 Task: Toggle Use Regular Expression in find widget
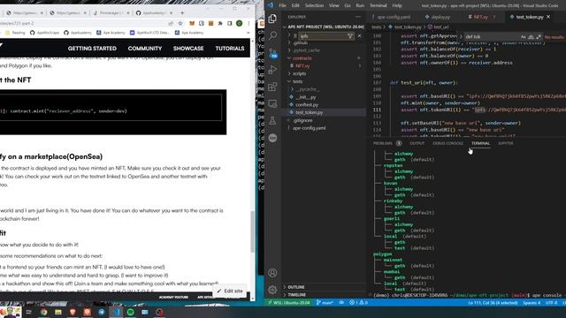tap(539, 37)
